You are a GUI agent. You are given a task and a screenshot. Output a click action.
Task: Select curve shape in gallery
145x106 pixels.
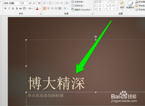[x=107, y=9]
